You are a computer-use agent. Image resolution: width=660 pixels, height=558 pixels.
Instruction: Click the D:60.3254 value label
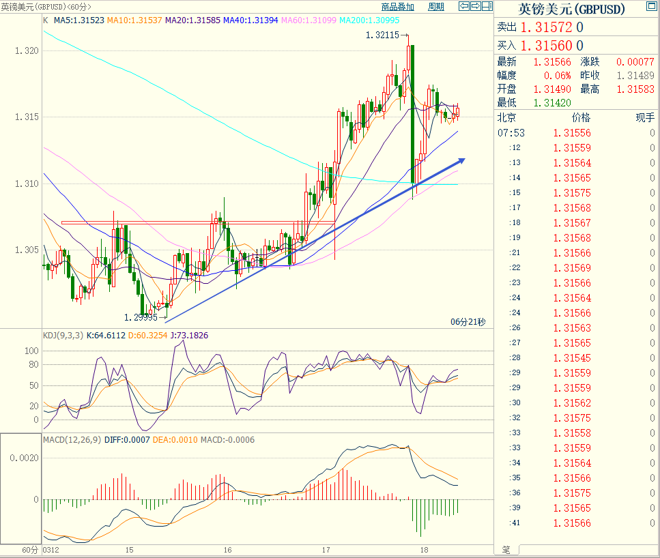pos(147,336)
